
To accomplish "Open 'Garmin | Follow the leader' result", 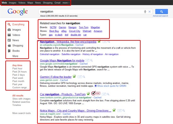I will [x=56, y=77].
